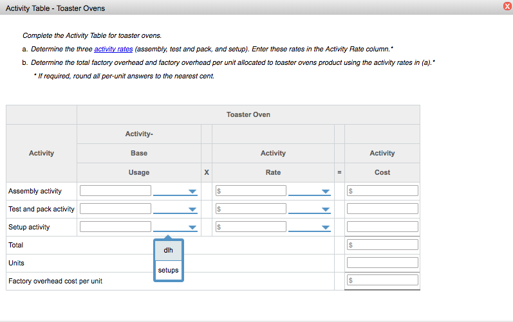Click the Units input field
513x322 pixels.
pyautogui.click(x=382, y=263)
